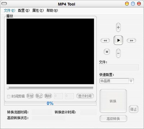Click the yellow window button

click(x=127, y=4)
